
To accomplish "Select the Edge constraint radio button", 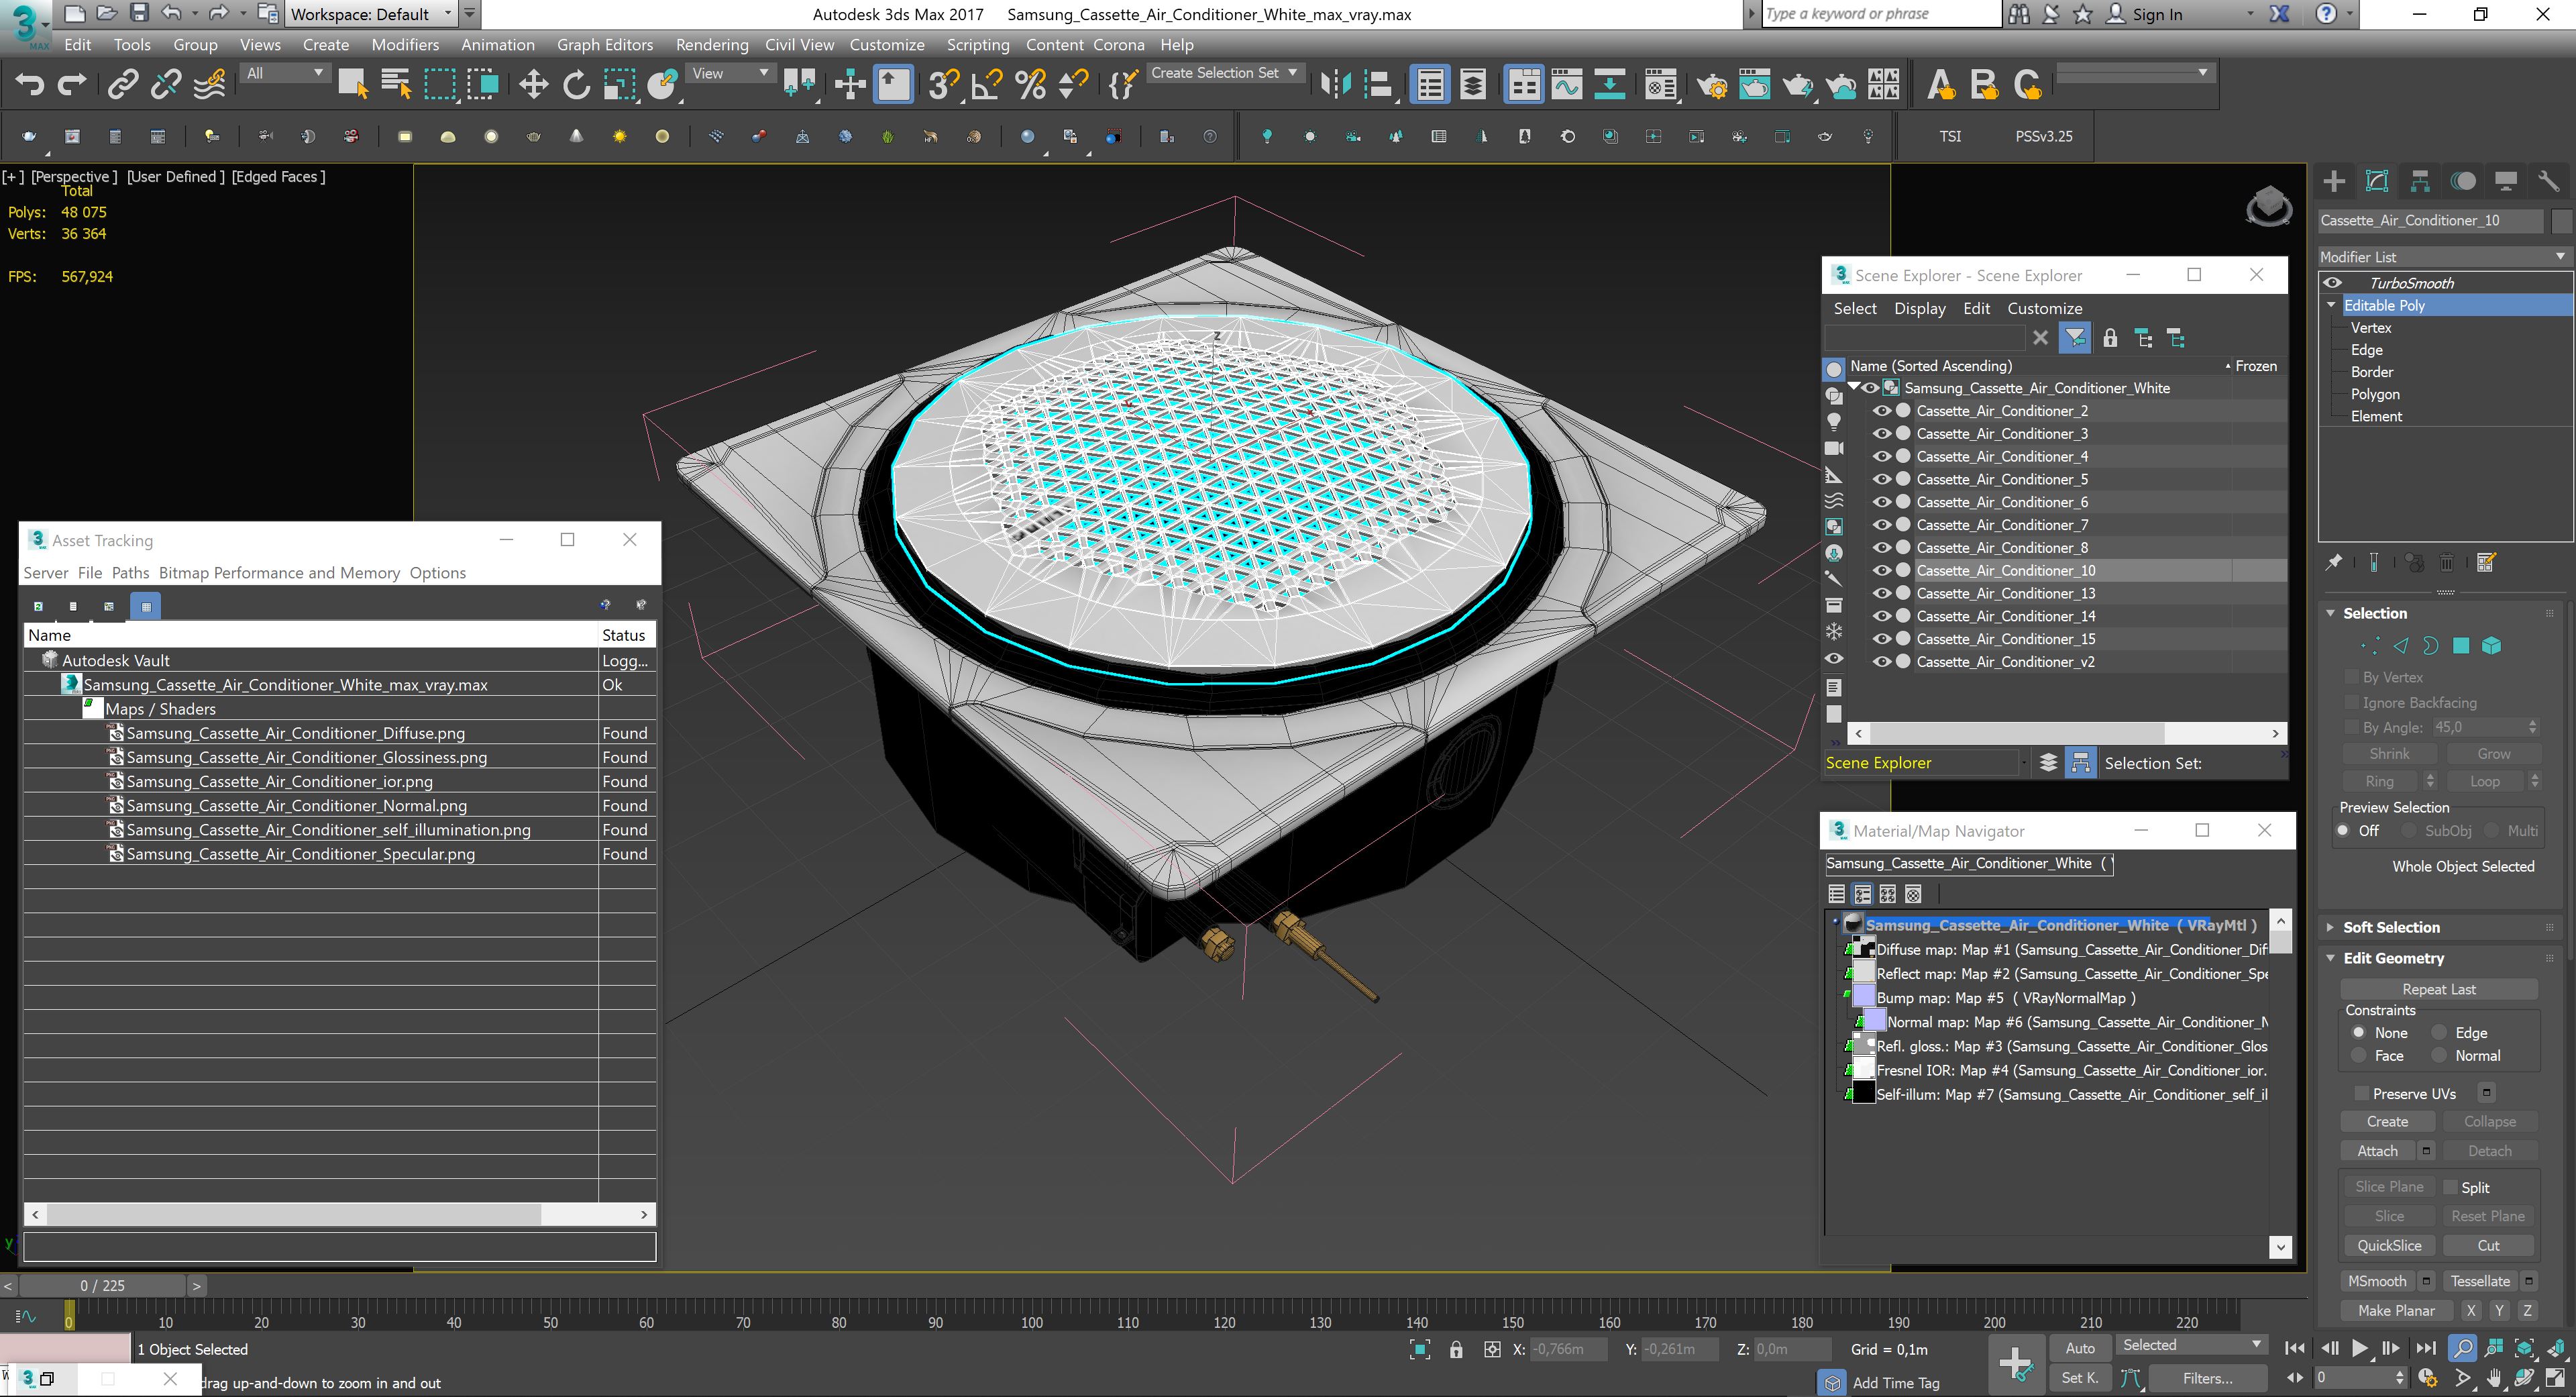I will coord(2439,1032).
